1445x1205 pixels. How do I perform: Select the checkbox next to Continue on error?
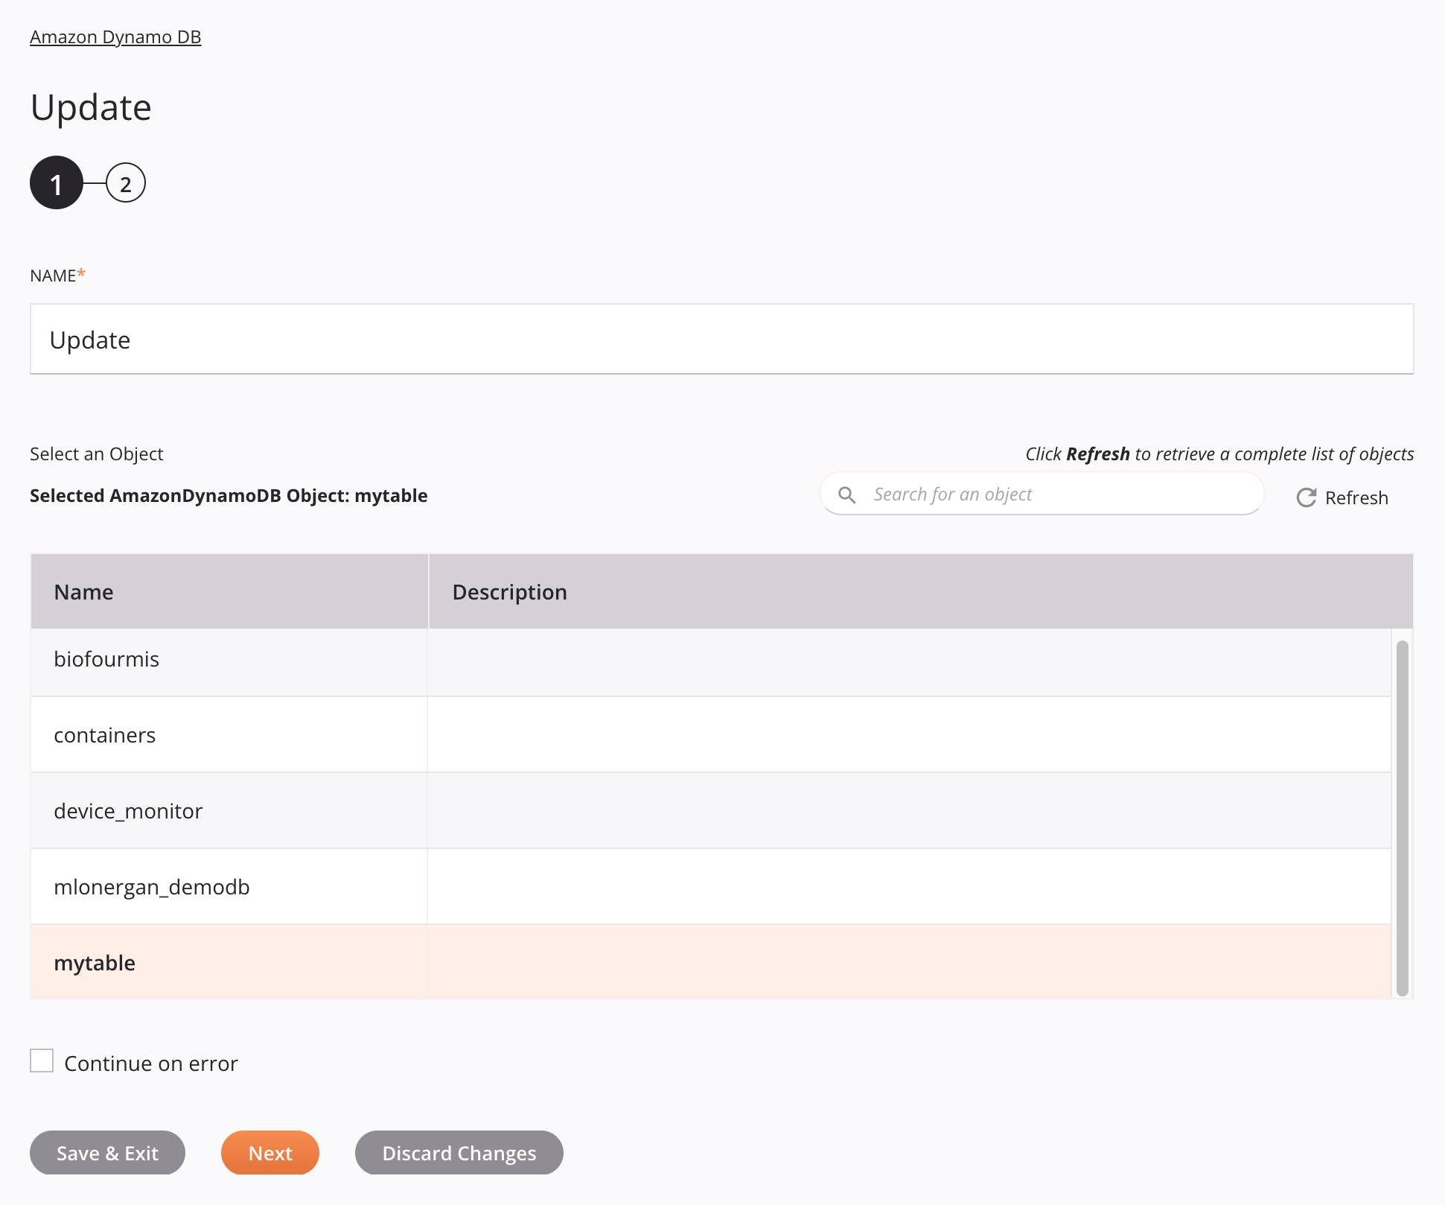pyautogui.click(x=42, y=1061)
